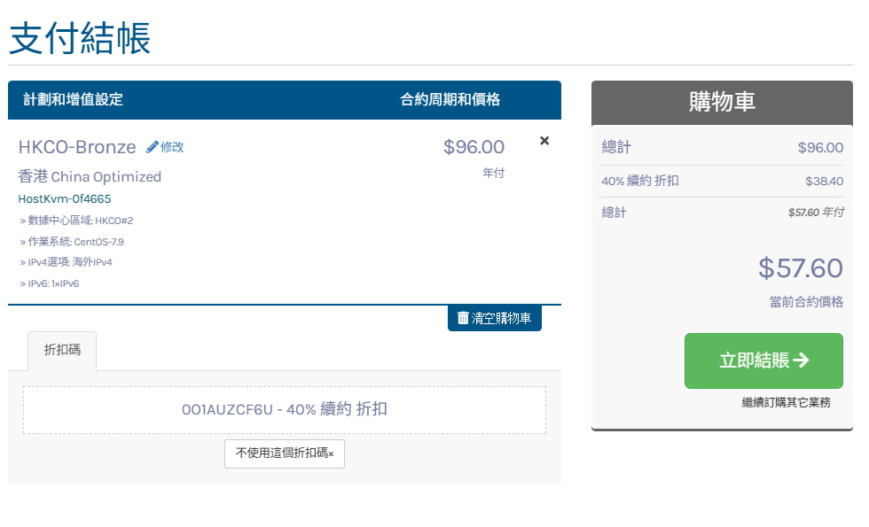The height and width of the screenshot is (527, 869).
Task: Remove HKCO-Bronze item via the × icon
Action: 544,140
